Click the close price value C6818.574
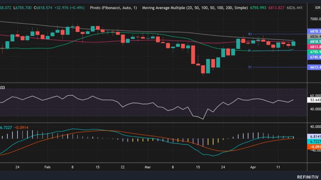 (x=43, y=8)
